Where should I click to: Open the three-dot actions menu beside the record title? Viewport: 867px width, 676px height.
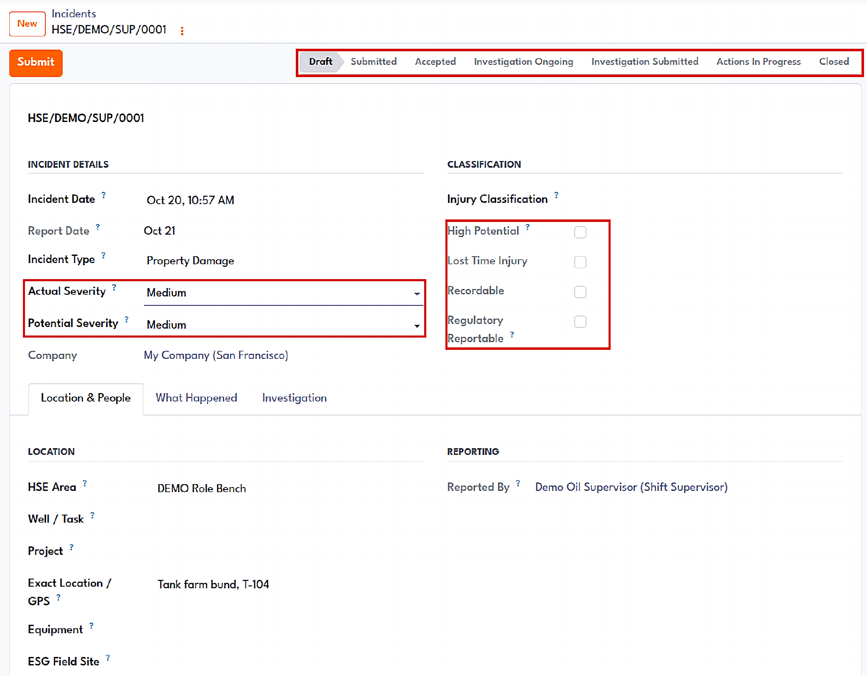tap(182, 30)
